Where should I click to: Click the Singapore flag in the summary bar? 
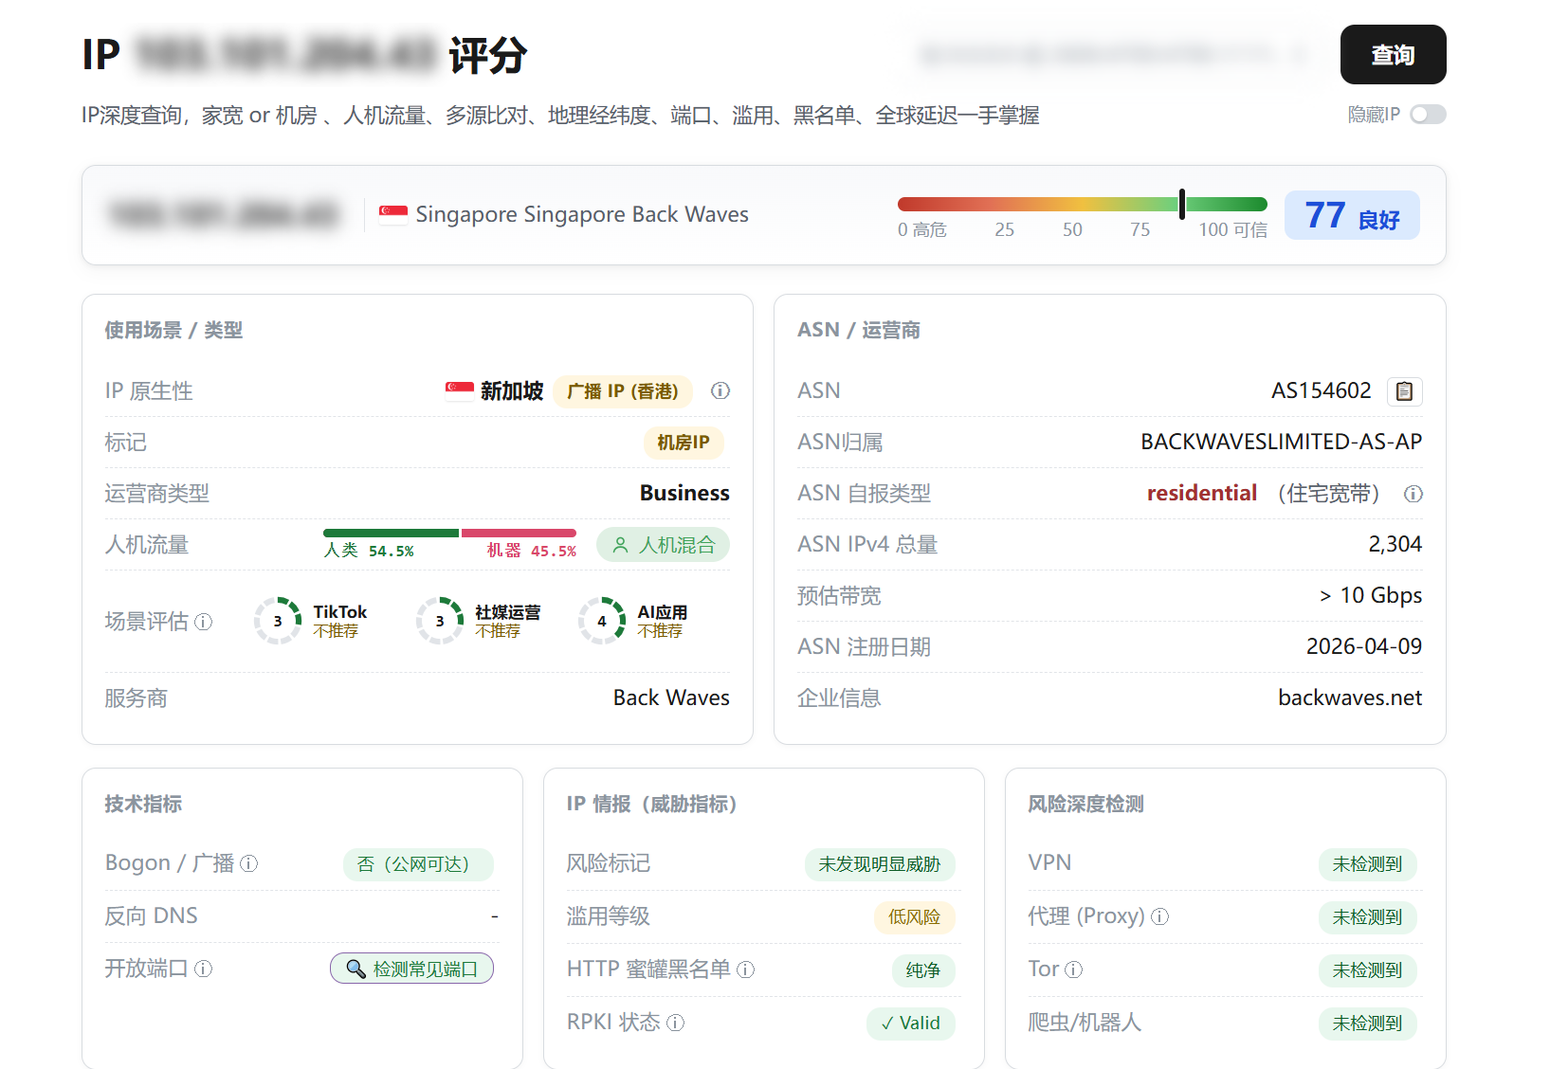(x=393, y=214)
